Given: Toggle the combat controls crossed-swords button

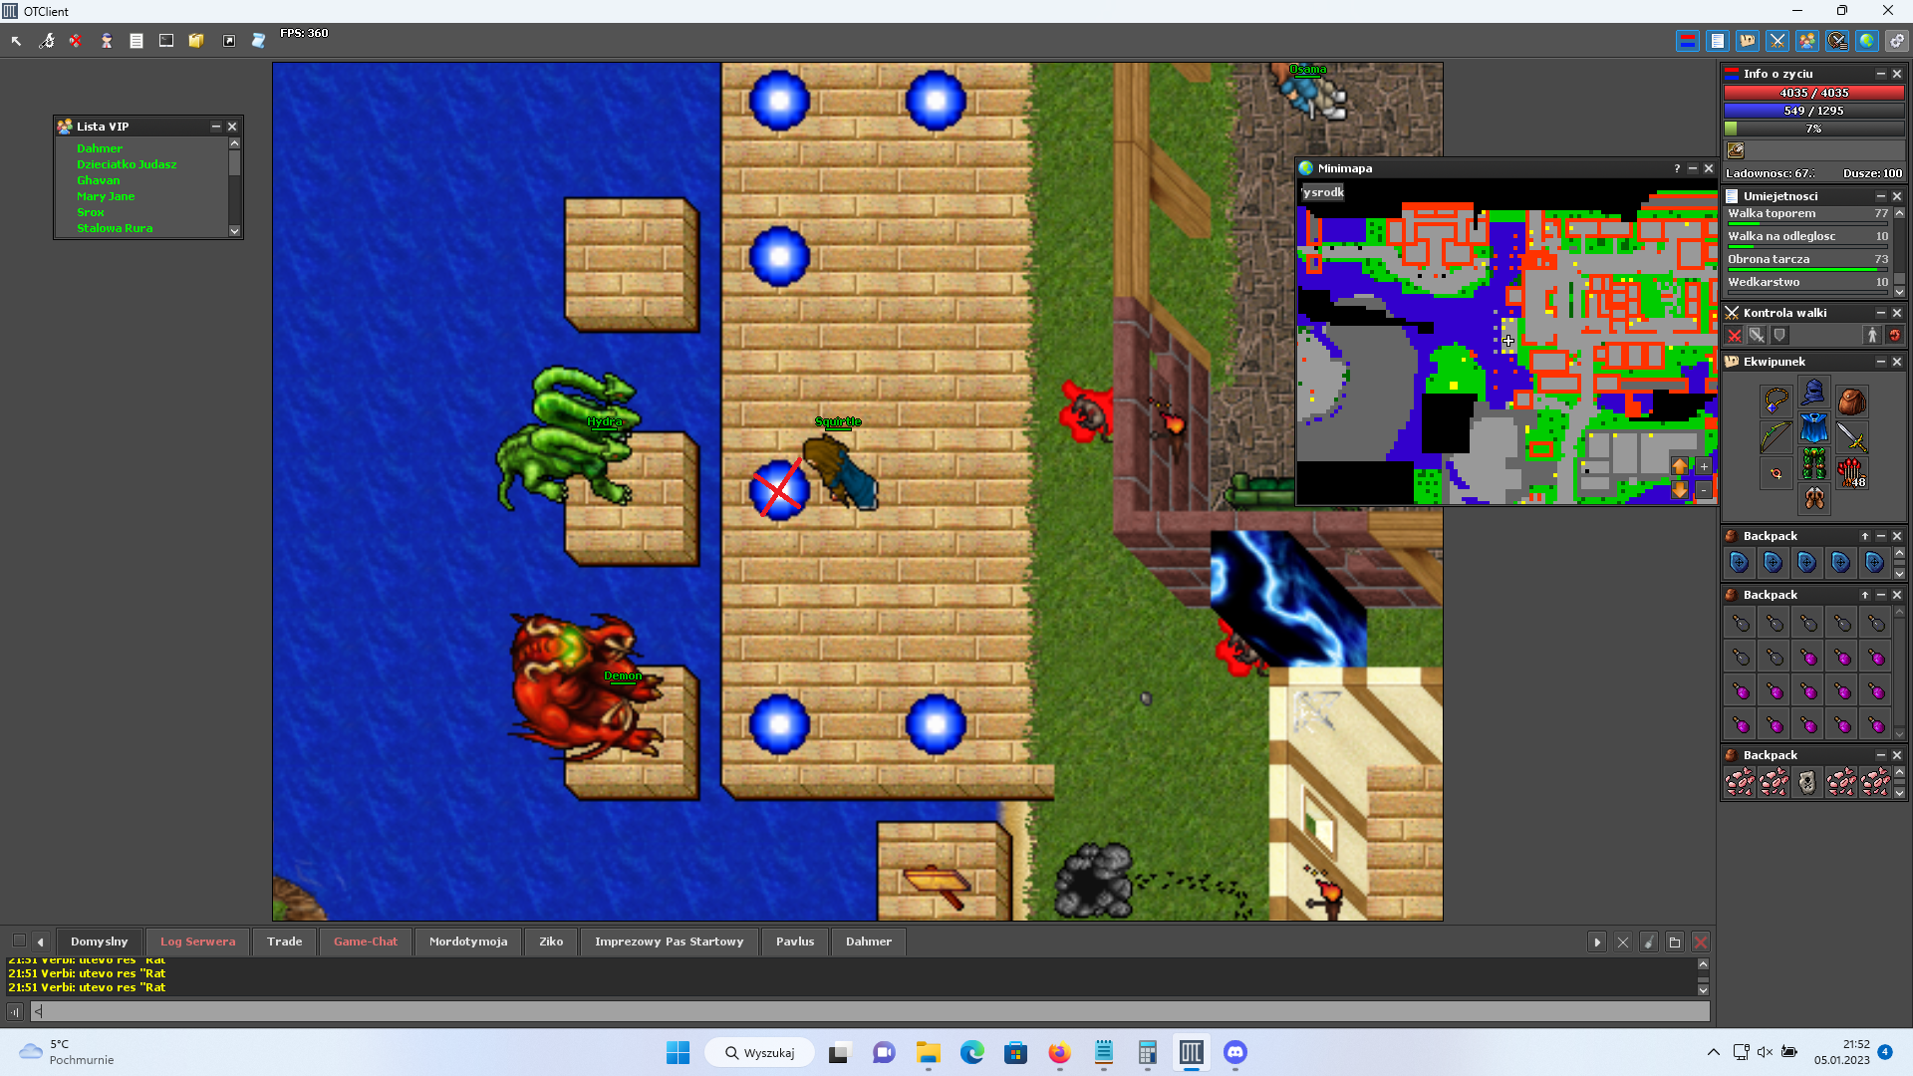Looking at the screenshot, I should pyautogui.click(x=1776, y=41).
